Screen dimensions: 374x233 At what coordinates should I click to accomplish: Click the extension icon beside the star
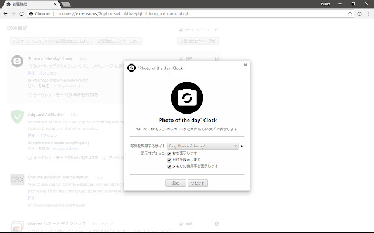coord(359,14)
